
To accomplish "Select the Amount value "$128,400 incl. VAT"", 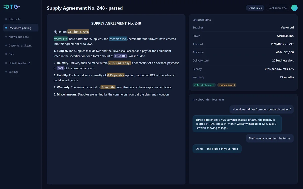I will point(282,44).
